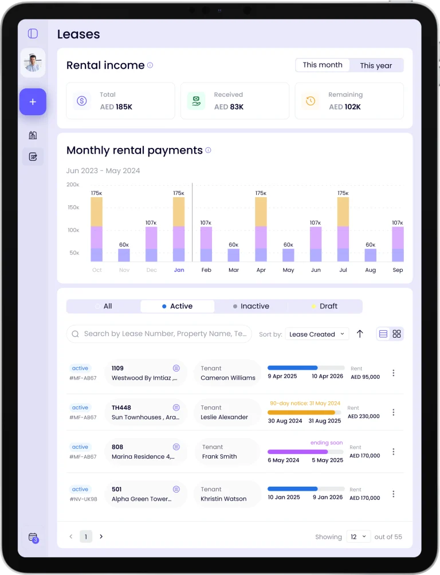Select the Inactive leases tab
Image resolution: width=440 pixels, height=575 pixels.
tap(251, 306)
